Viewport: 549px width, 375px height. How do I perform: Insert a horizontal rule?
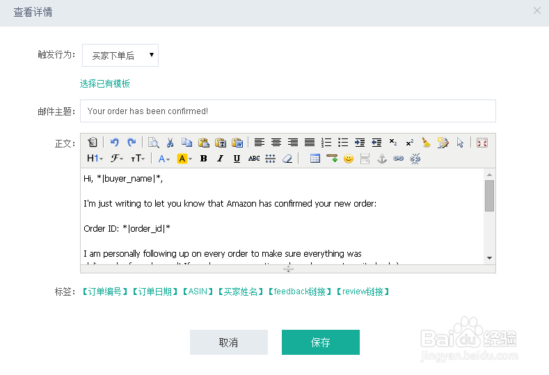coord(332,159)
